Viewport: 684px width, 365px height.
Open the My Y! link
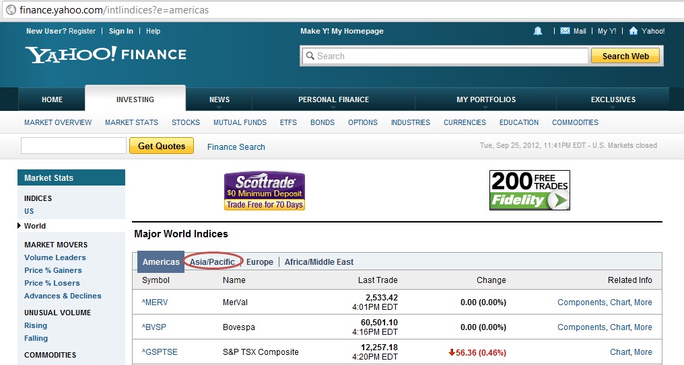(607, 31)
